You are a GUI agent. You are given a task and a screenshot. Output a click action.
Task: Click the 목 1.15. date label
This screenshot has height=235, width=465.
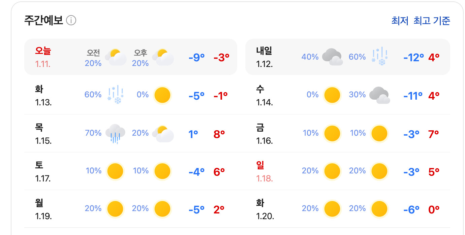(x=43, y=134)
